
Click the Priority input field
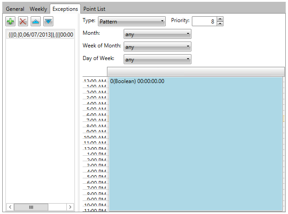tap(204, 21)
